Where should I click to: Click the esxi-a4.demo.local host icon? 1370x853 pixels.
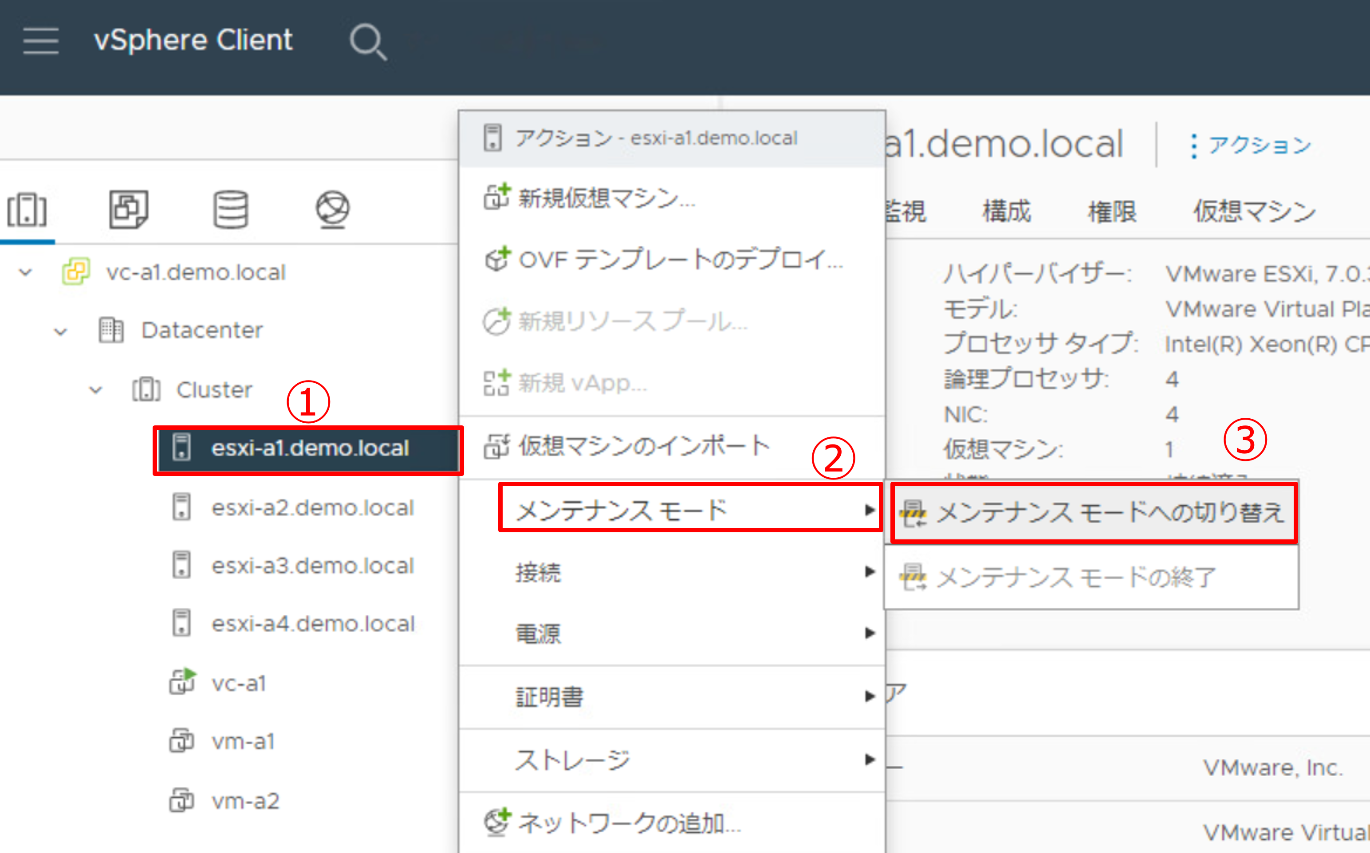pos(182,623)
